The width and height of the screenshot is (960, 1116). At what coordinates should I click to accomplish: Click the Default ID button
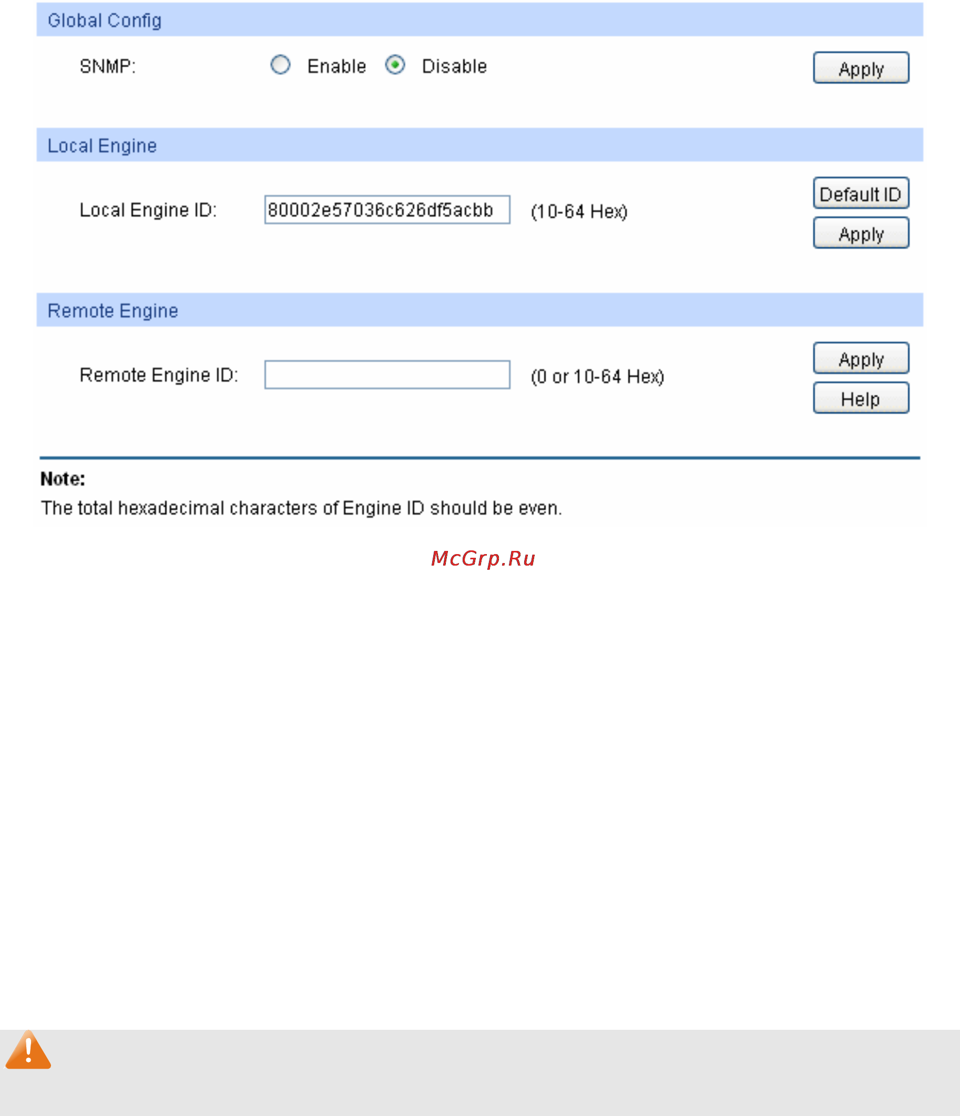point(861,193)
